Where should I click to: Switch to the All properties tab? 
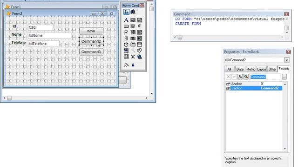point(229,69)
